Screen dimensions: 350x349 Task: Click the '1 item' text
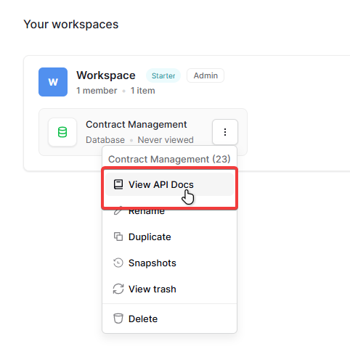tap(143, 91)
